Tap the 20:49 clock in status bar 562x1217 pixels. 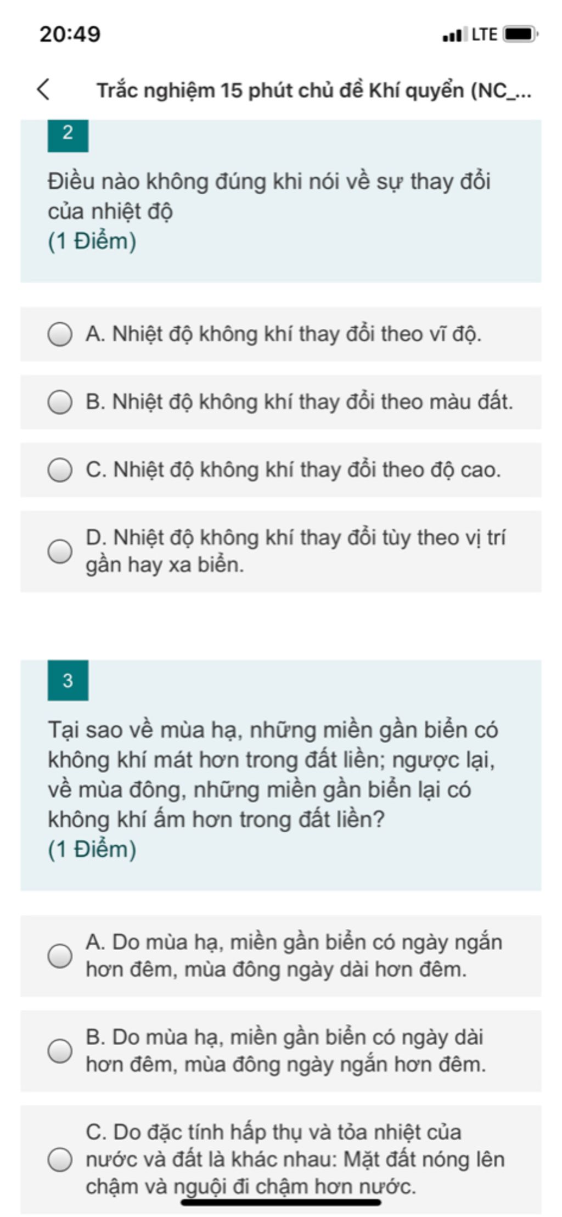70,34
